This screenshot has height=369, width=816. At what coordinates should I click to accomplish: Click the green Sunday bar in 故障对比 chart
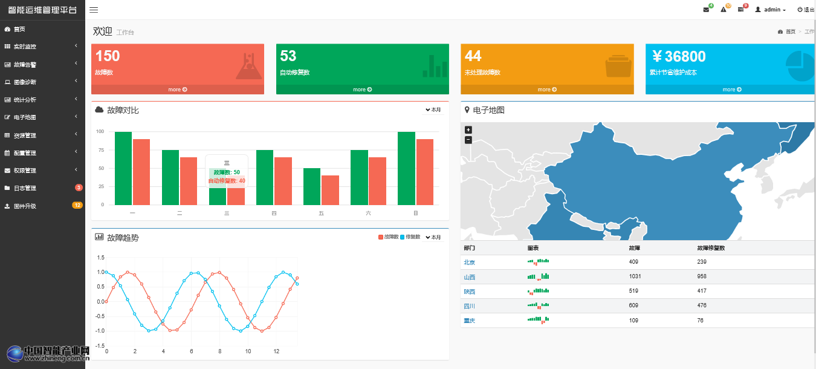(406, 168)
